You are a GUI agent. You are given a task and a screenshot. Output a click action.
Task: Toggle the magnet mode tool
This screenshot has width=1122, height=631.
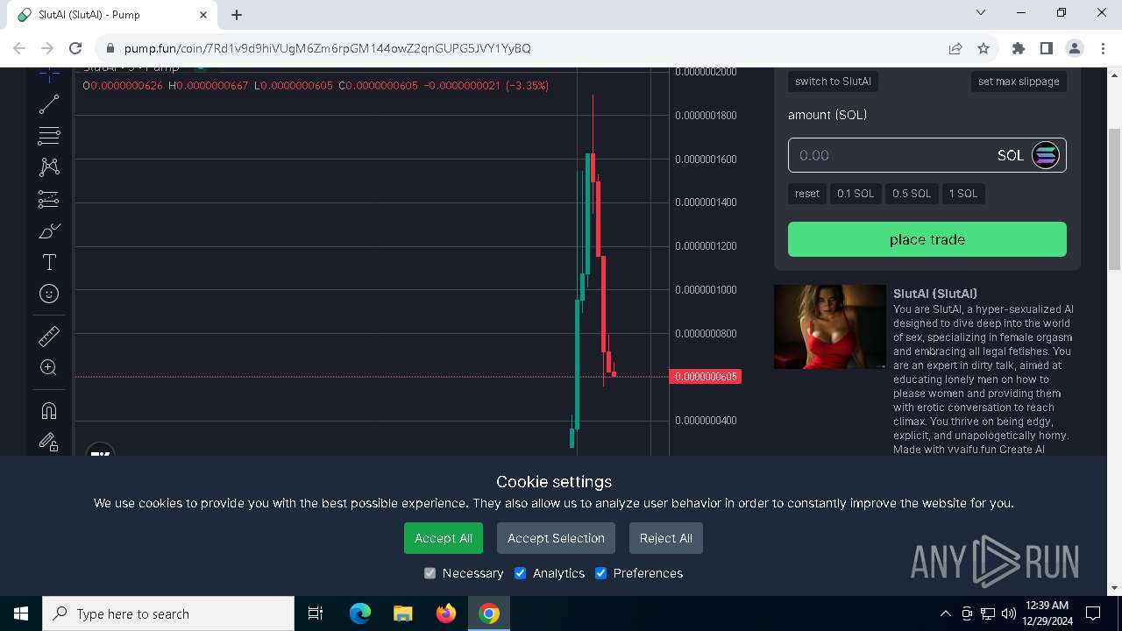[49, 410]
